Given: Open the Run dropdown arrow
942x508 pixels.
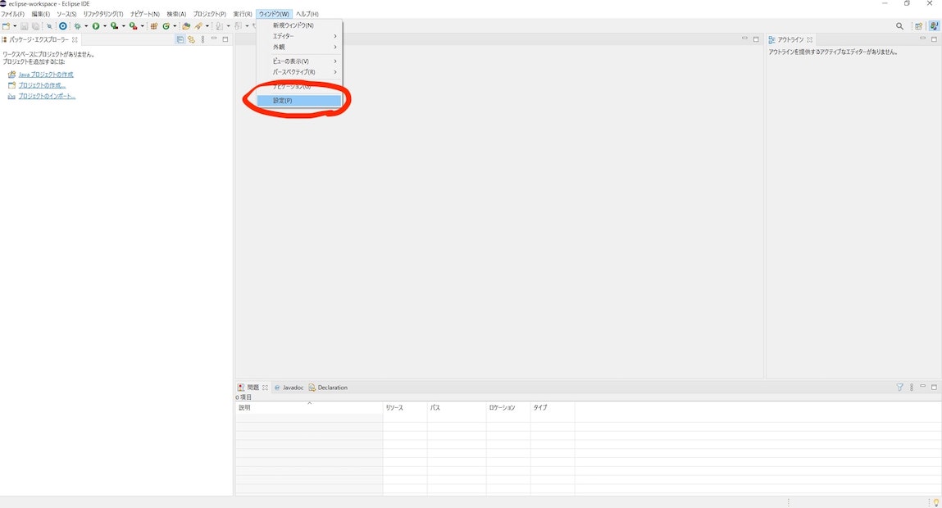Looking at the screenshot, I should pos(105,26).
